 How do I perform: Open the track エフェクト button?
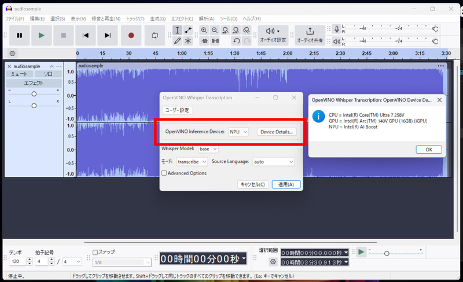tap(34, 83)
